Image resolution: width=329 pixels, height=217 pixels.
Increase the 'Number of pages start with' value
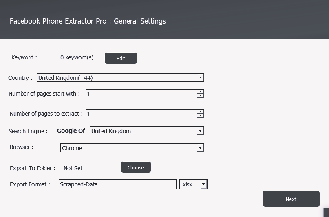coord(200,92)
